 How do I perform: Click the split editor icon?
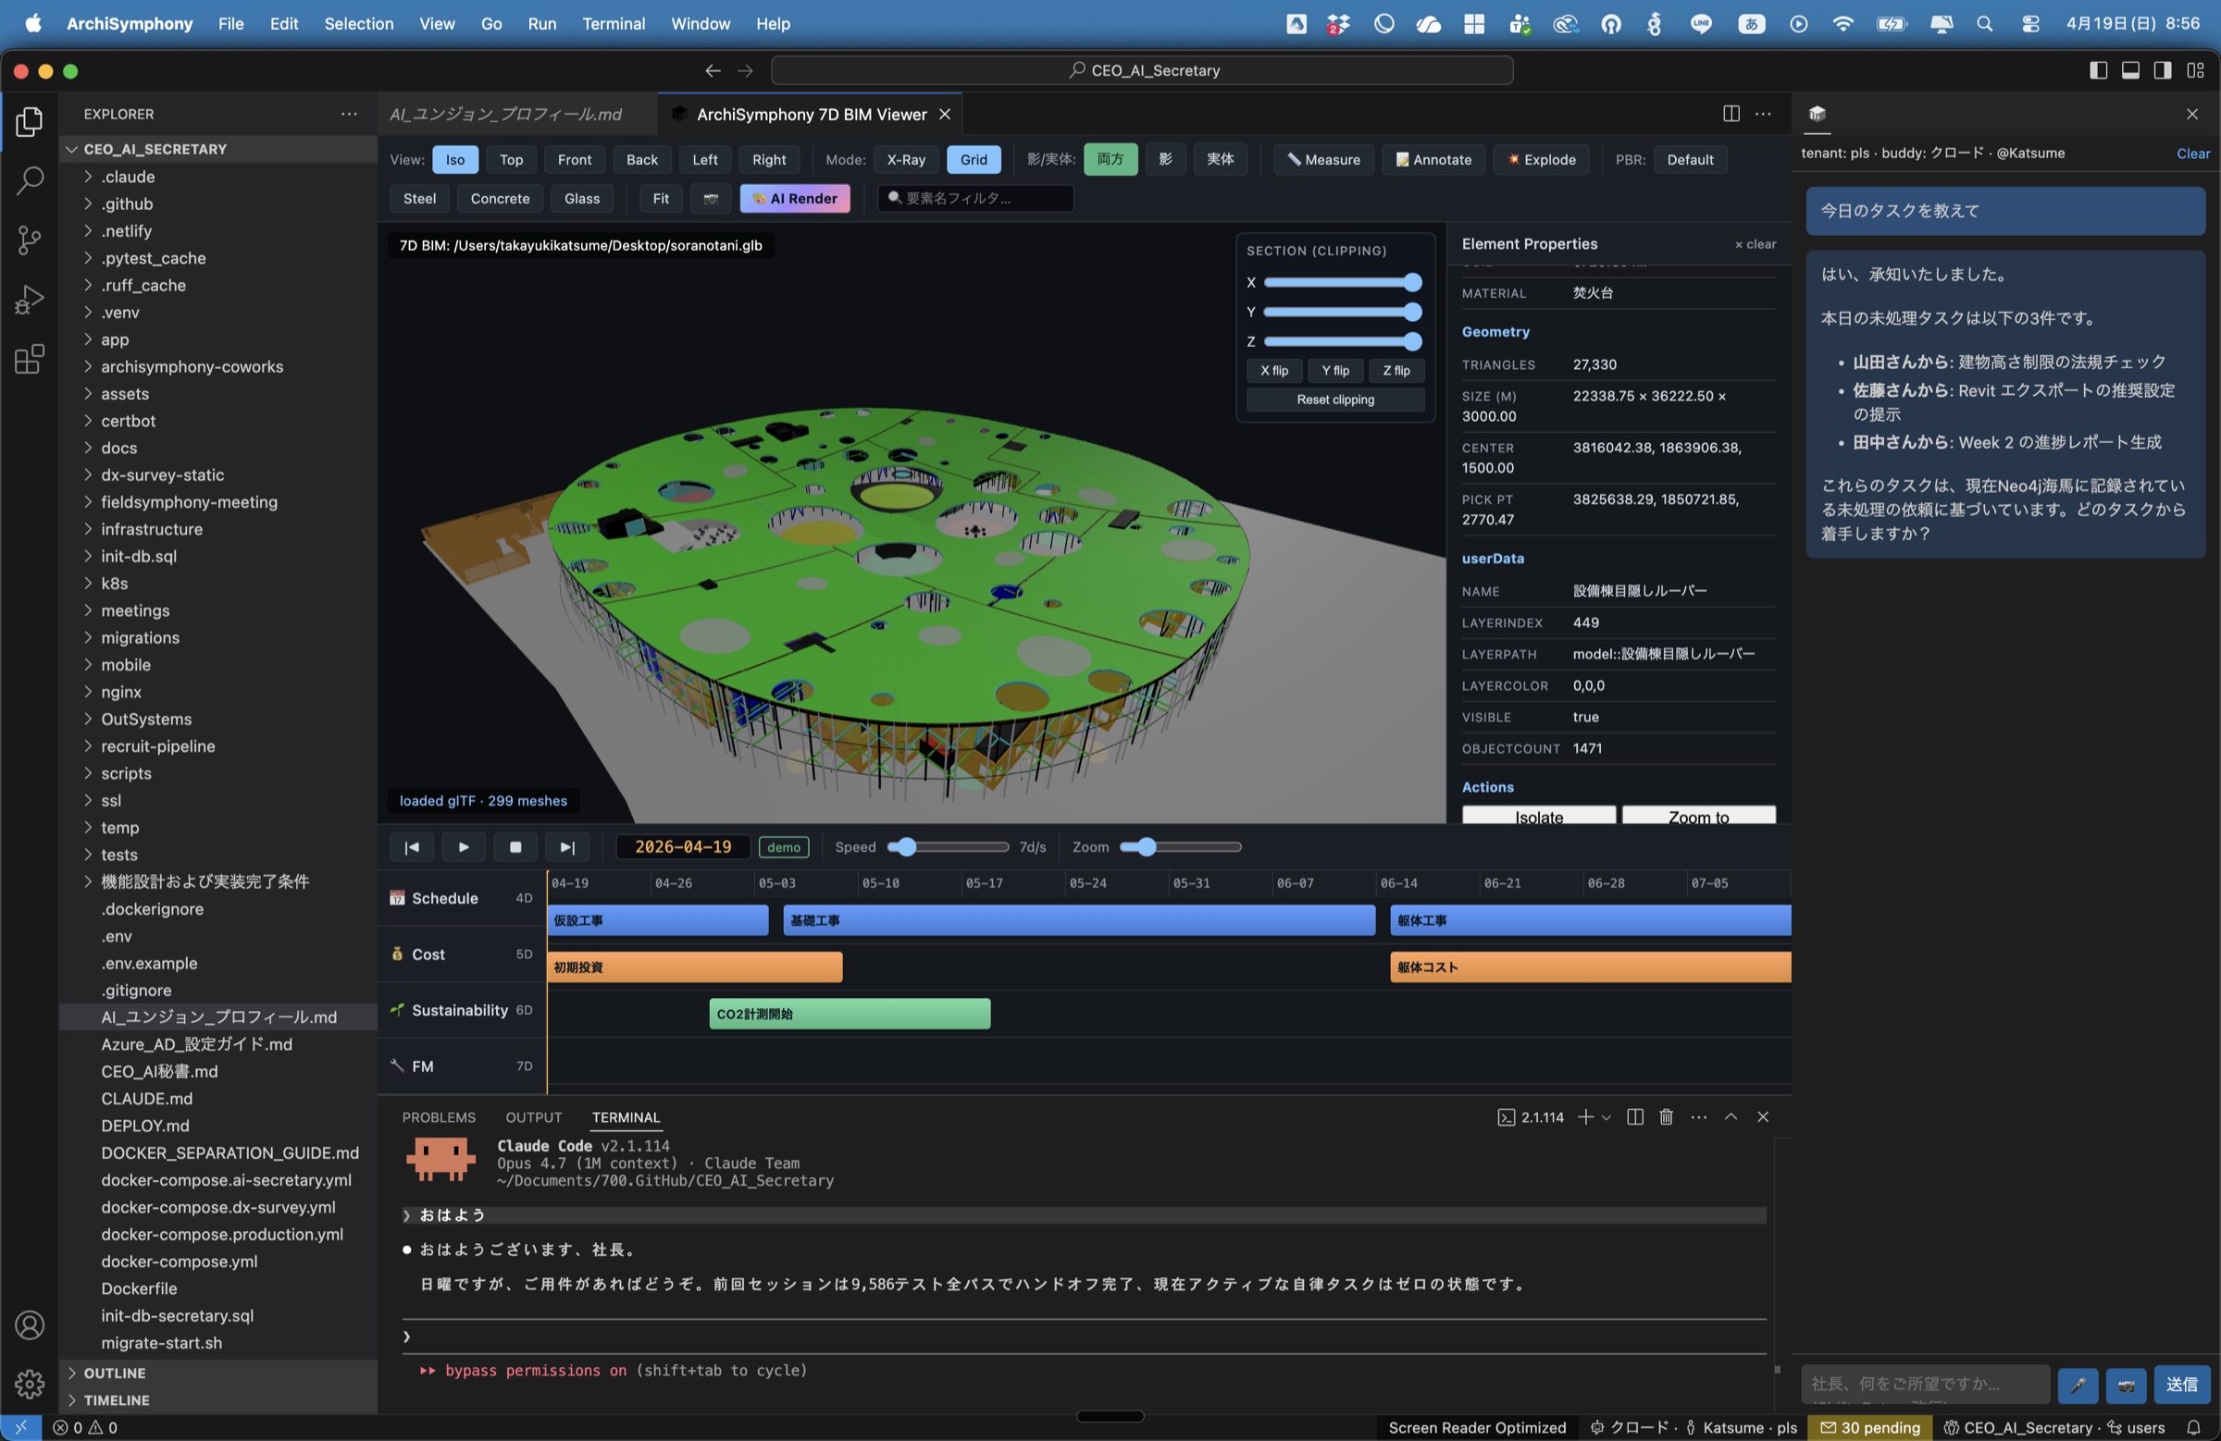[1731, 114]
